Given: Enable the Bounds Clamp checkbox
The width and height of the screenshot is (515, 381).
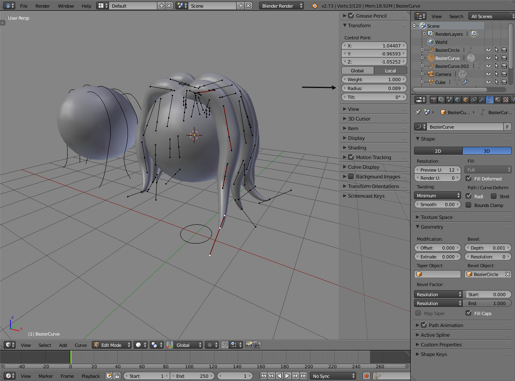Looking at the screenshot, I should pos(468,205).
